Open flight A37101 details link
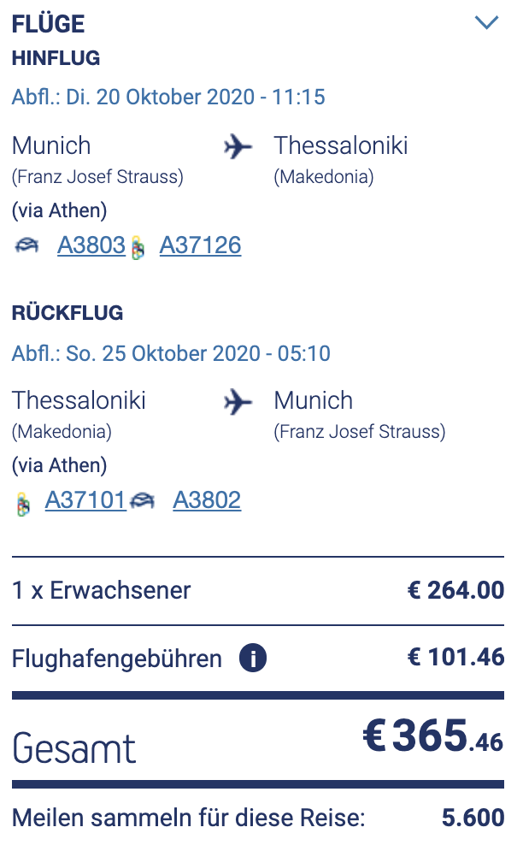The image size is (523, 845). point(85,500)
